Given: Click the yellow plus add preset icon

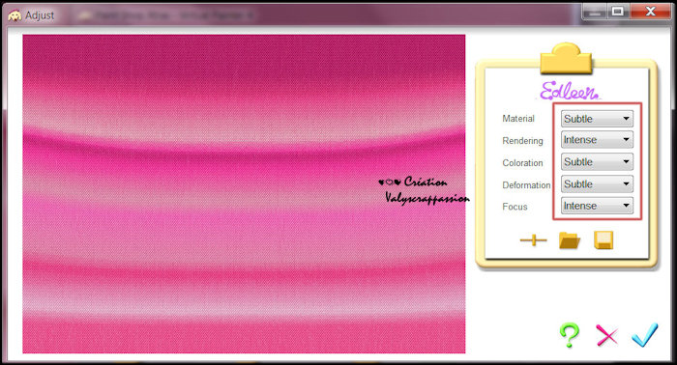Looking at the screenshot, I should coord(533,240).
